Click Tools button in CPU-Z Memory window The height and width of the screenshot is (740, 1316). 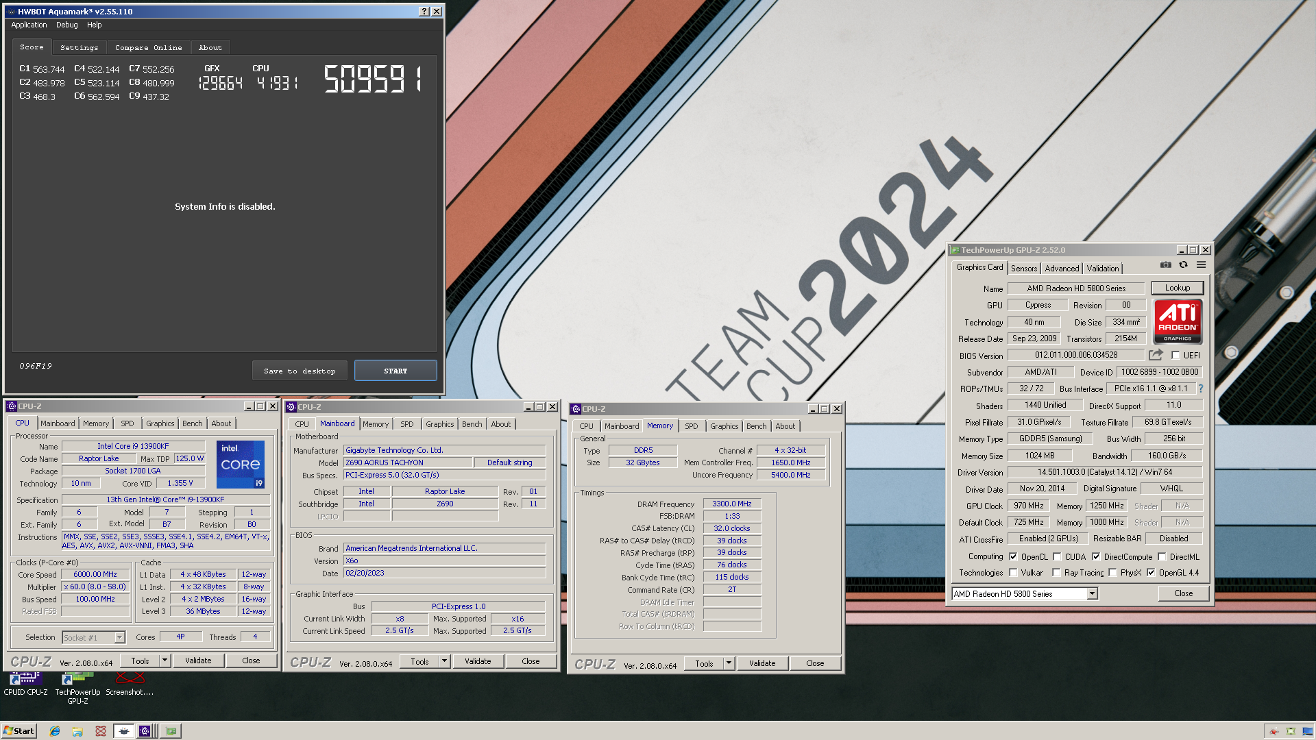704,663
